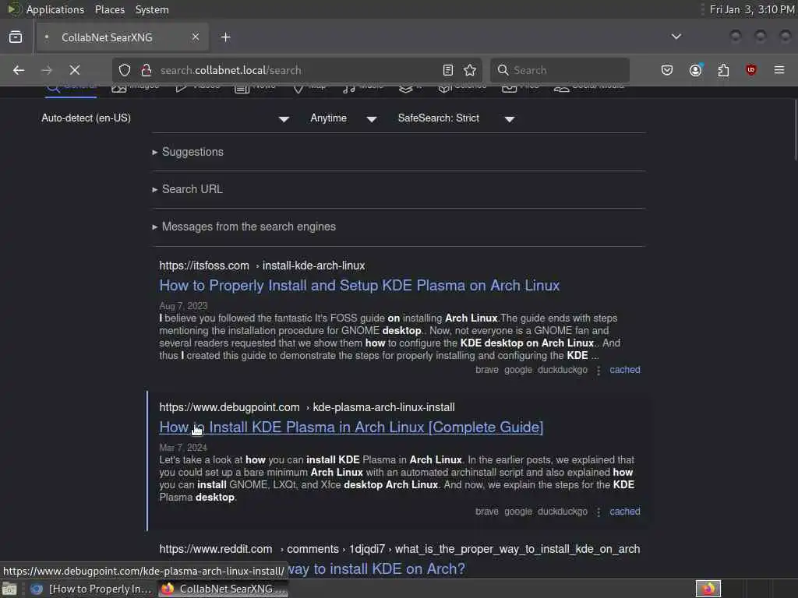Close the CollabNet SearXNG tab
The width and height of the screenshot is (798, 598).
click(196, 37)
